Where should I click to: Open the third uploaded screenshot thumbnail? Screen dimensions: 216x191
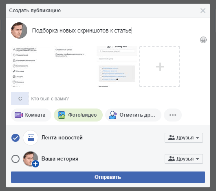point(117,67)
